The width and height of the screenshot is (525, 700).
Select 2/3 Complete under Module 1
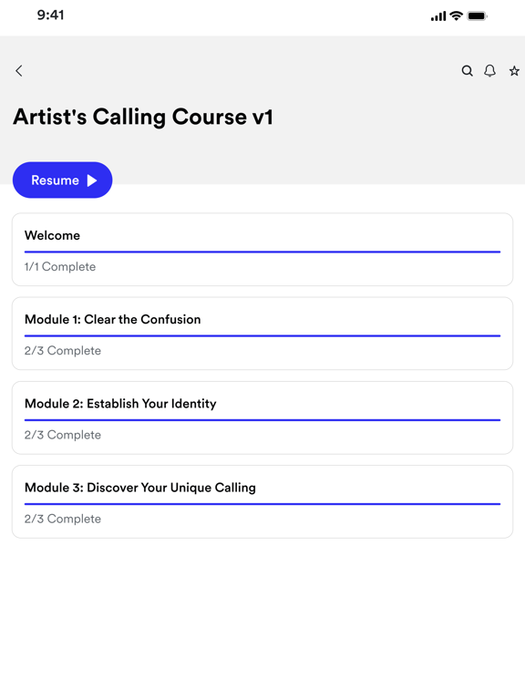tap(63, 350)
